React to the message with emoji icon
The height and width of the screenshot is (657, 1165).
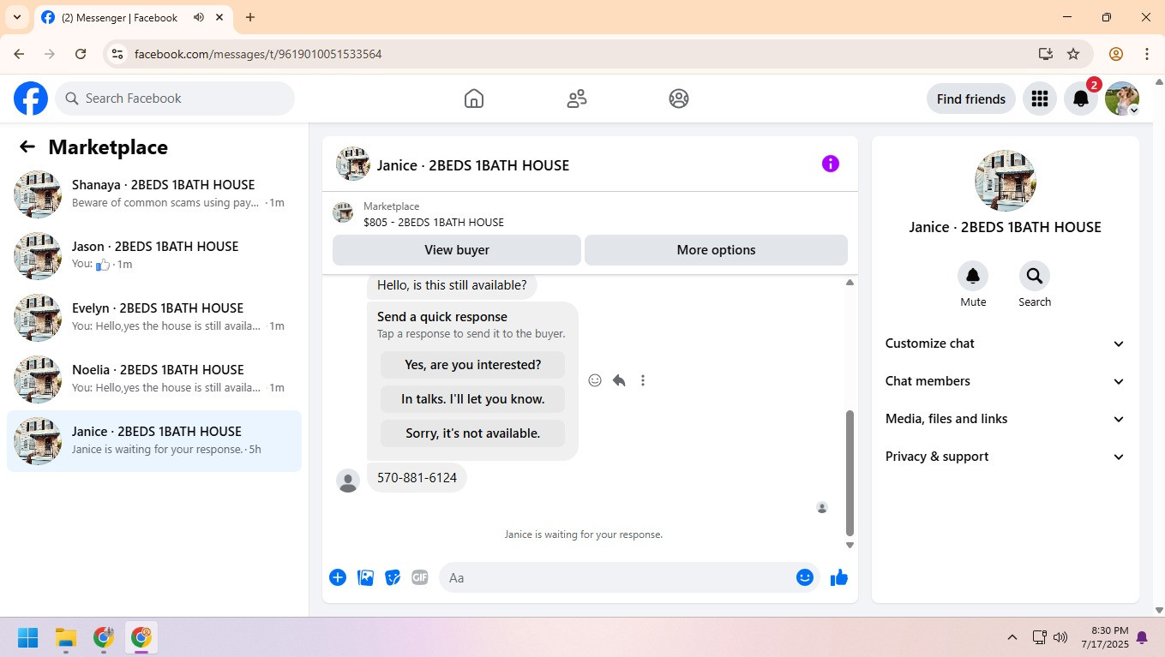coord(595,380)
